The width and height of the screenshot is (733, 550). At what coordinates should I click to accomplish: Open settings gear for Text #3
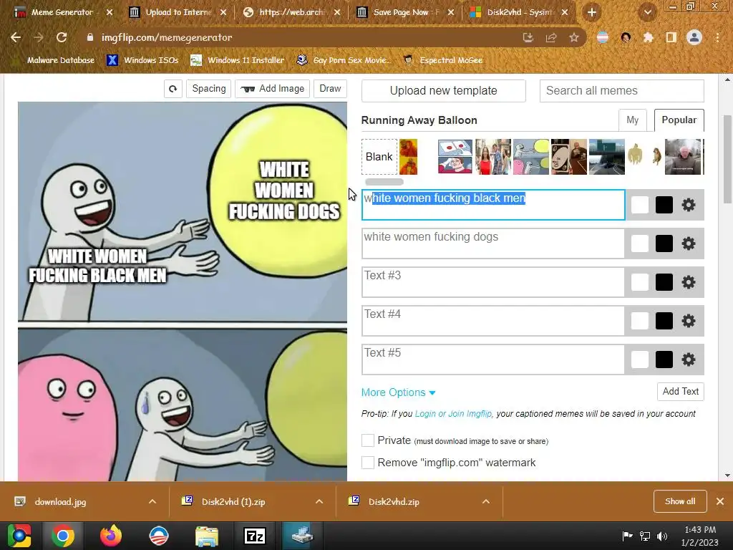click(x=688, y=282)
